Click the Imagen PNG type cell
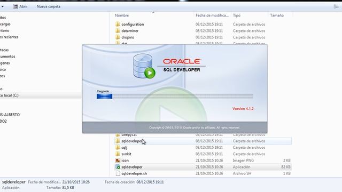The image size is (342, 192). coord(243,161)
